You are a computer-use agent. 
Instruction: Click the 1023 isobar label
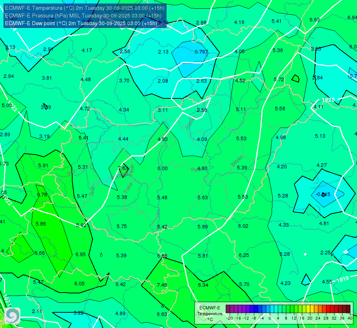pos(12,106)
